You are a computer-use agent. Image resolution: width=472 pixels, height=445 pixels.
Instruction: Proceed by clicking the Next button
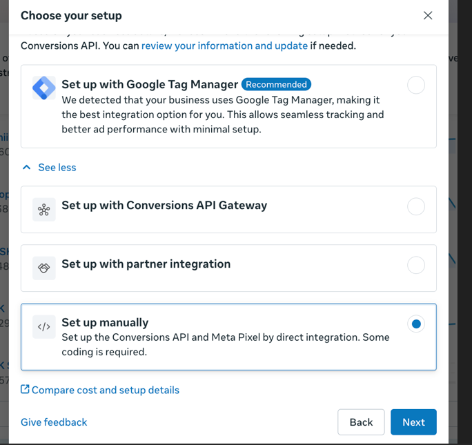413,422
